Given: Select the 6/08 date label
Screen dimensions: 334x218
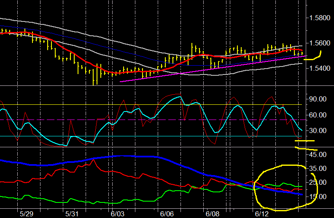Looking at the screenshot, I should click(x=213, y=214).
